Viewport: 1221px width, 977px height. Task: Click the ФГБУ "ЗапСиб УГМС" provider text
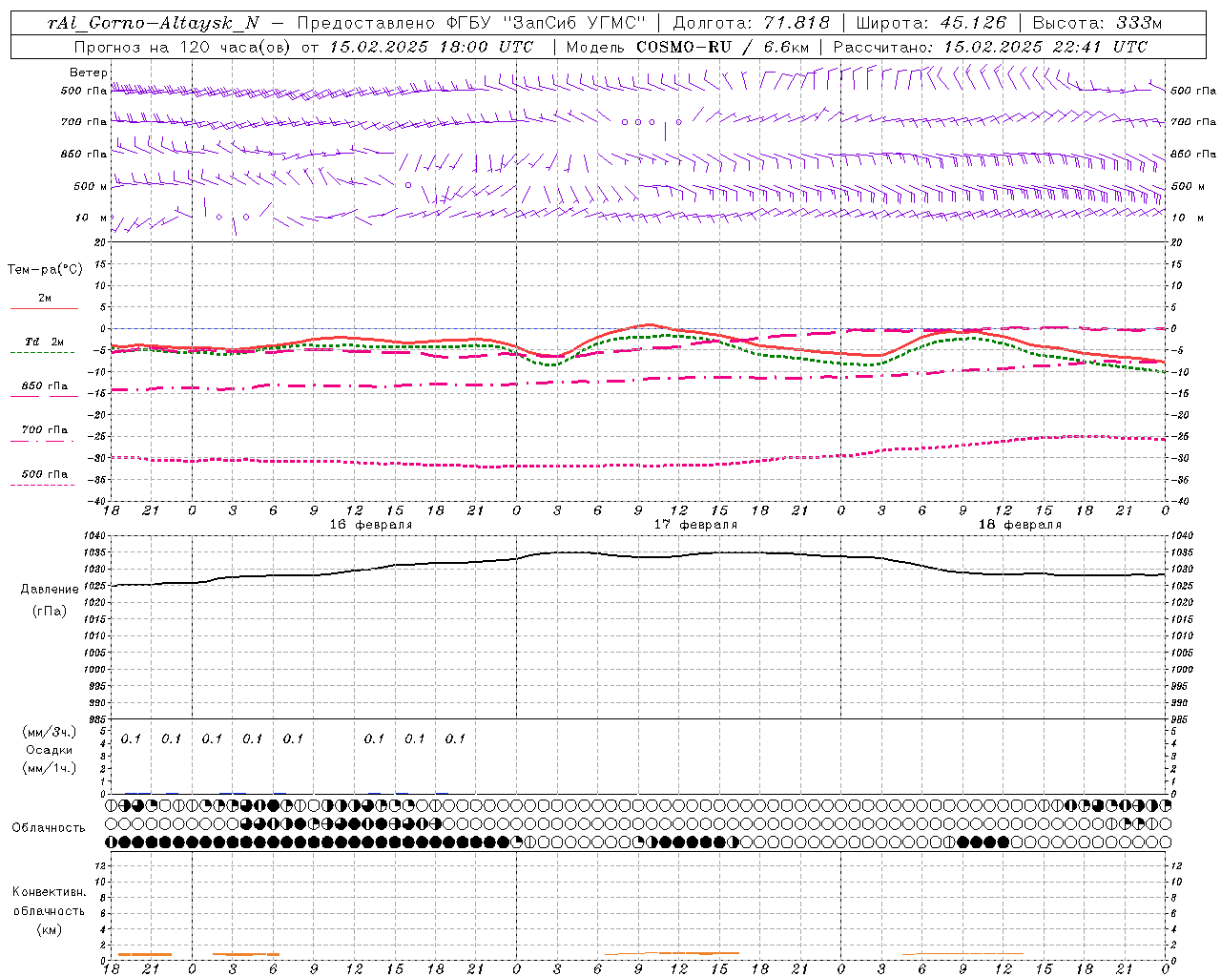click(546, 23)
